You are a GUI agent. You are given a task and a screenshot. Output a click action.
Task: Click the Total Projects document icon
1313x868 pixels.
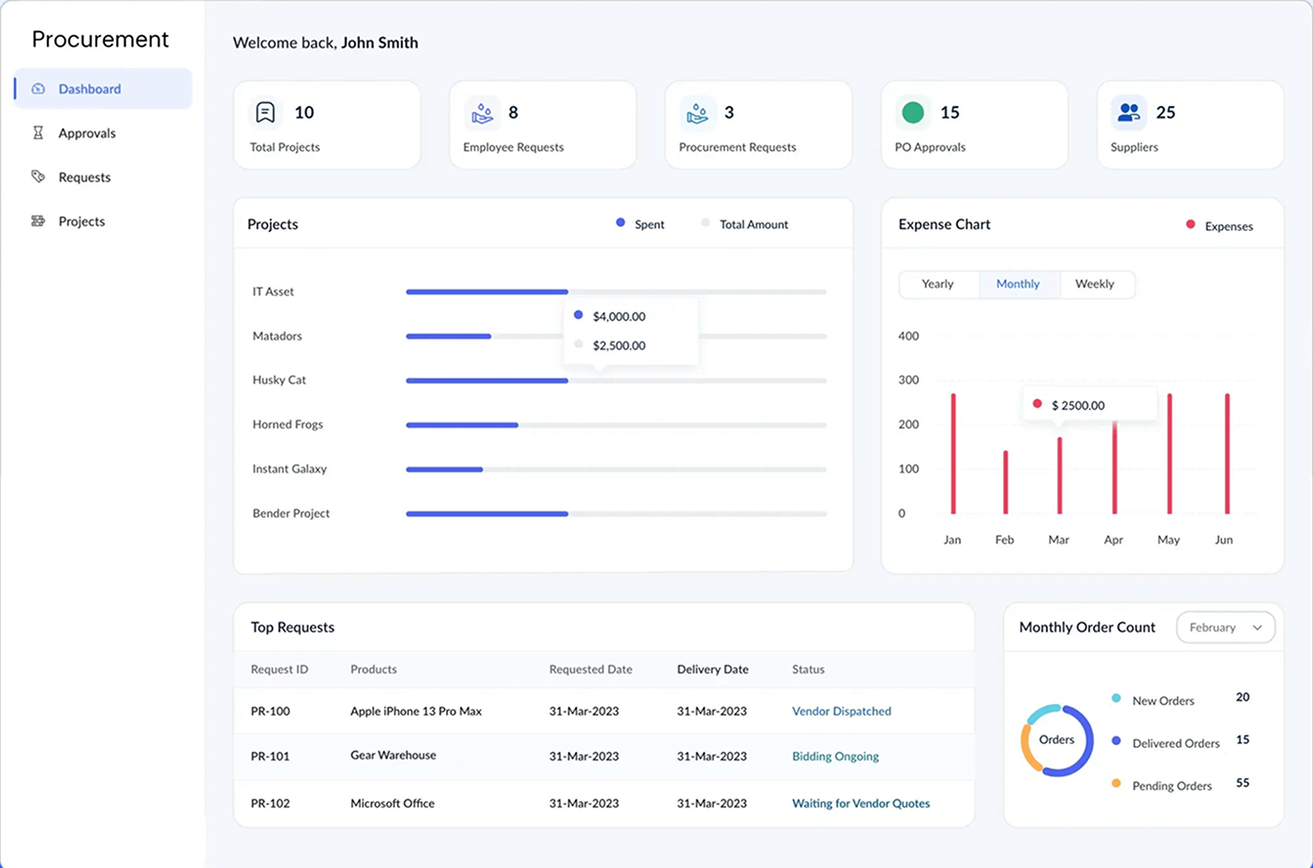(265, 113)
